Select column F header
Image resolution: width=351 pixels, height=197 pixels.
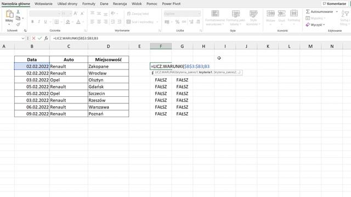[161, 46]
